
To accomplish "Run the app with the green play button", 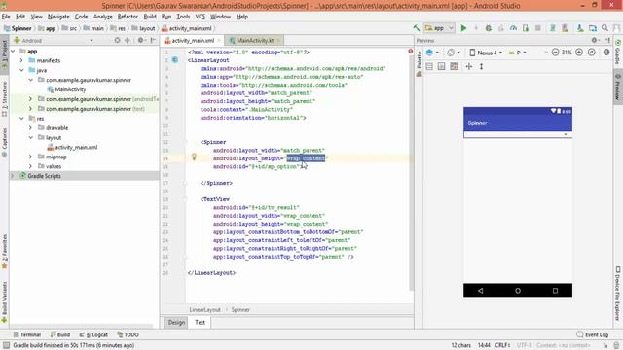I will [463, 28].
